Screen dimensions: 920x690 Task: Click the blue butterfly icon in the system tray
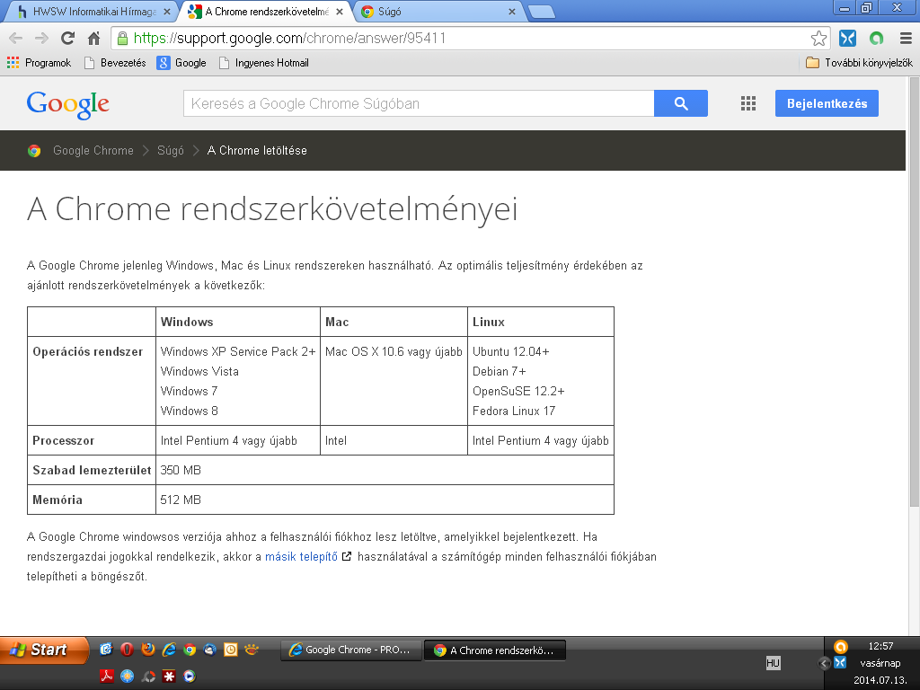[x=840, y=662]
